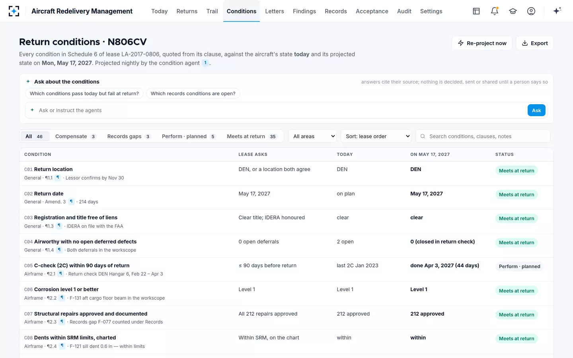
Task: Open clause pilcrow for Structural repairs row
Action: (x=62, y=322)
